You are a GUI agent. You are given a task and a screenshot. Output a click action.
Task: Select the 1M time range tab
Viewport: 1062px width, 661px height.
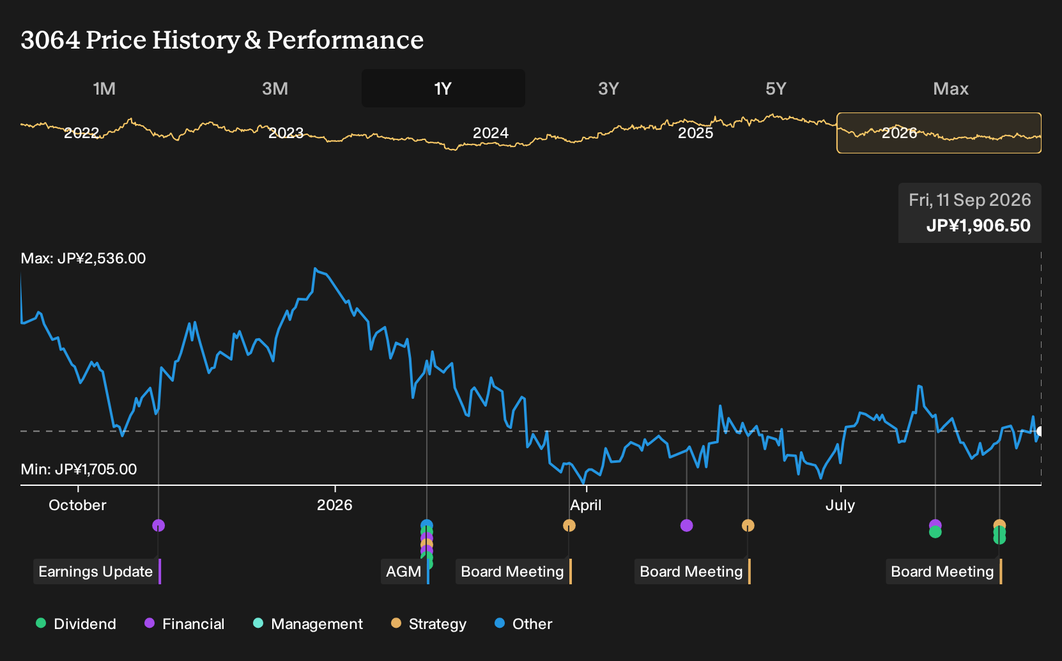pyautogui.click(x=104, y=89)
